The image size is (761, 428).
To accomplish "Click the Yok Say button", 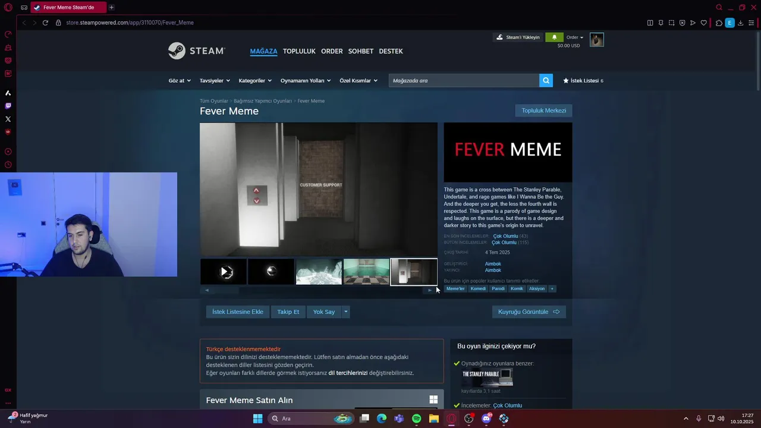I will pyautogui.click(x=324, y=311).
